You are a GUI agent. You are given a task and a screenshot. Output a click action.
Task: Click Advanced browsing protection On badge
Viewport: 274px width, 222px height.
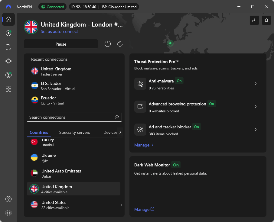click(211, 104)
